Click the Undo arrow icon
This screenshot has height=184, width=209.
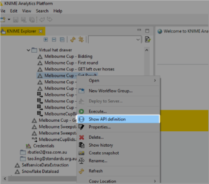tap(42, 20)
